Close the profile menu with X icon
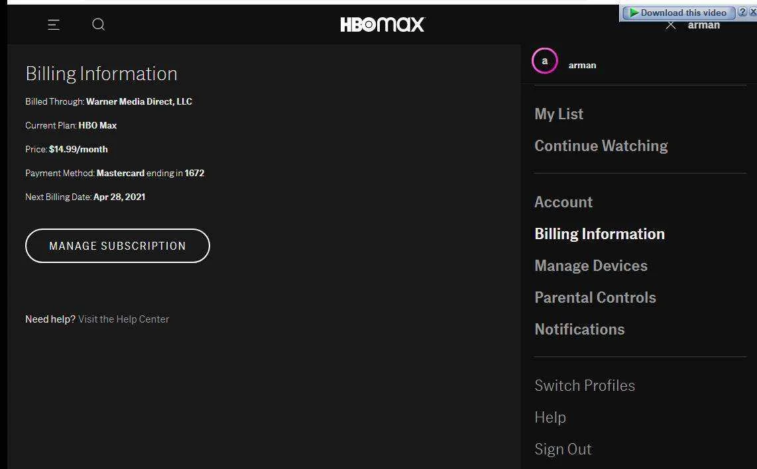Image resolution: width=757 pixels, height=469 pixels. click(x=671, y=25)
